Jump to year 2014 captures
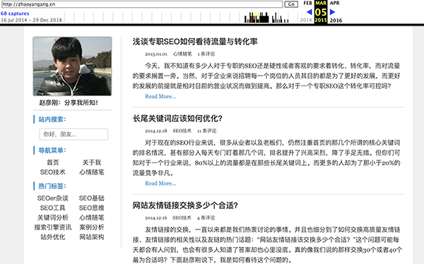This screenshot has width=424, height=264. click(x=306, y=20)
